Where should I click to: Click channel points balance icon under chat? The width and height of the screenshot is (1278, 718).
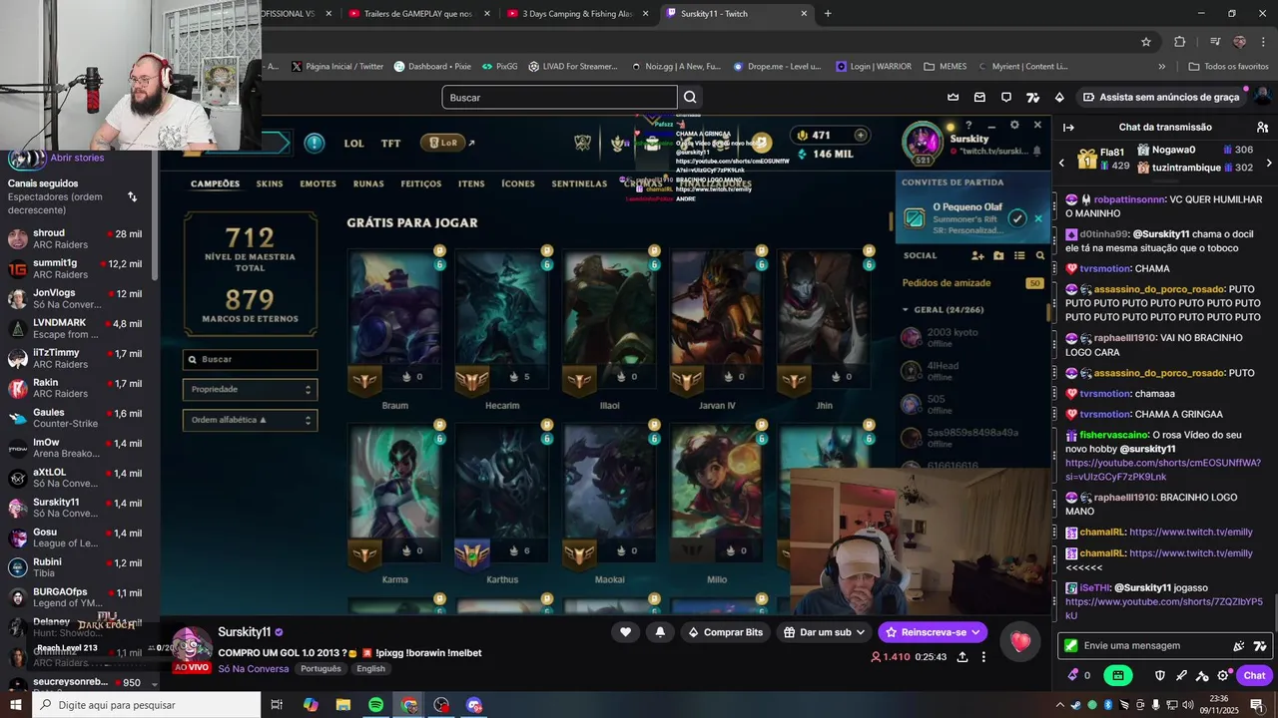(x=1079, y=675)
